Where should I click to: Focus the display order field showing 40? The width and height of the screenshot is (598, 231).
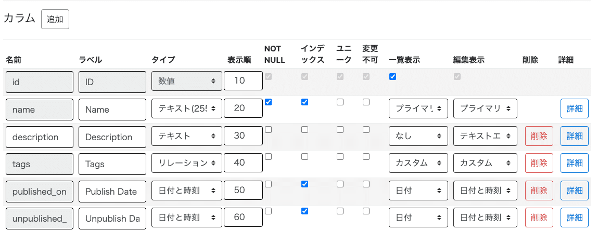point(243,164)
